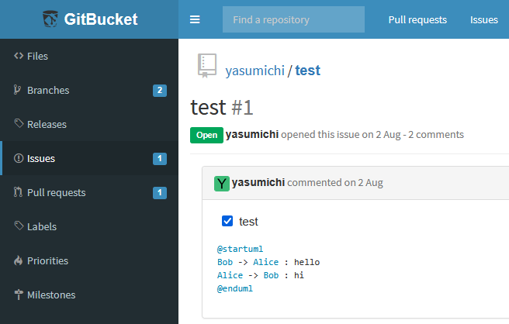
Task: Open the test repository link
Action: [x=308, y=71]
